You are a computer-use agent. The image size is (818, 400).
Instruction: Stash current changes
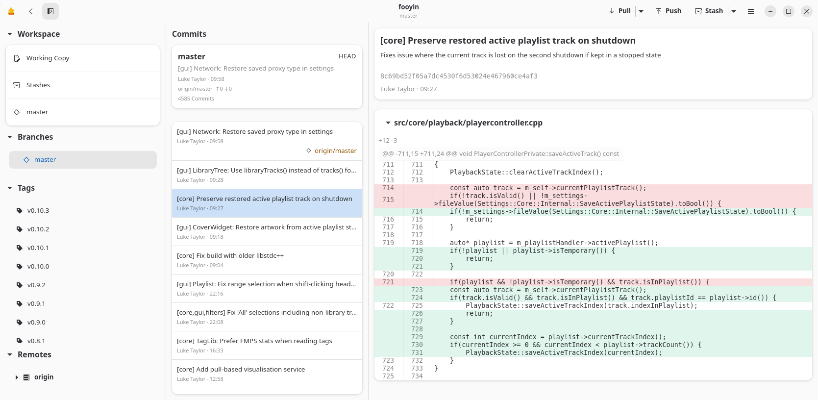(709, 11)
